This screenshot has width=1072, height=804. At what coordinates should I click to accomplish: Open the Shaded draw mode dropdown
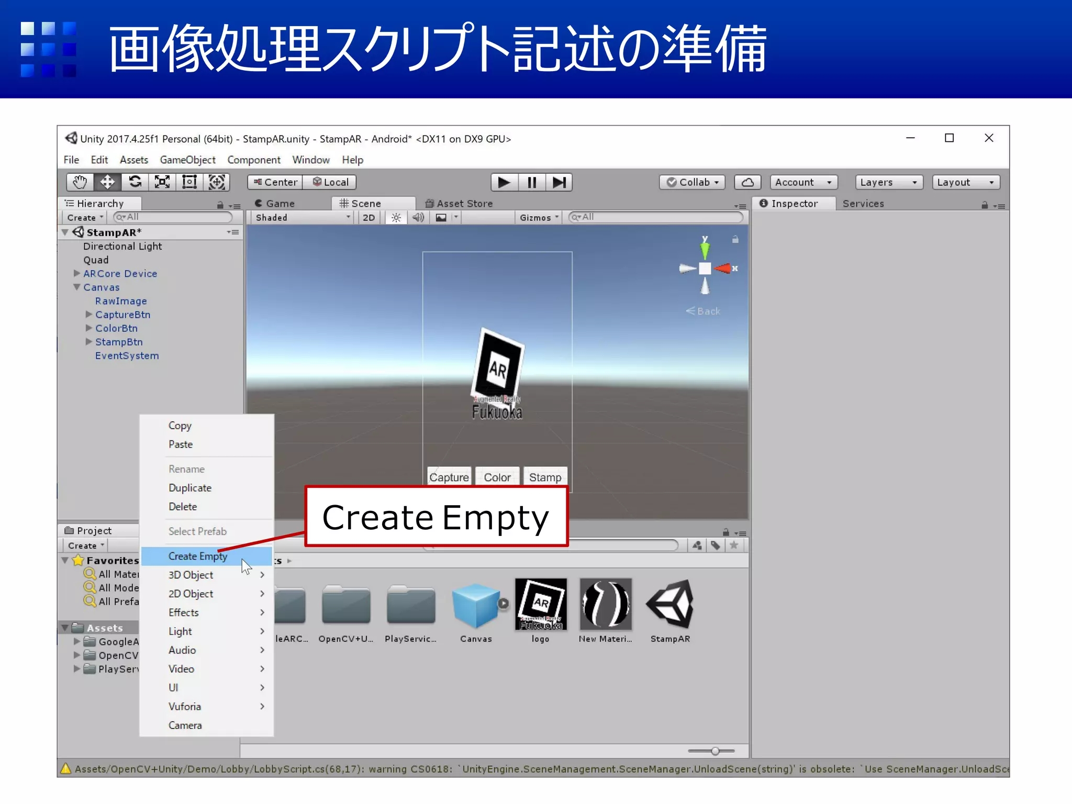(302, 218)
